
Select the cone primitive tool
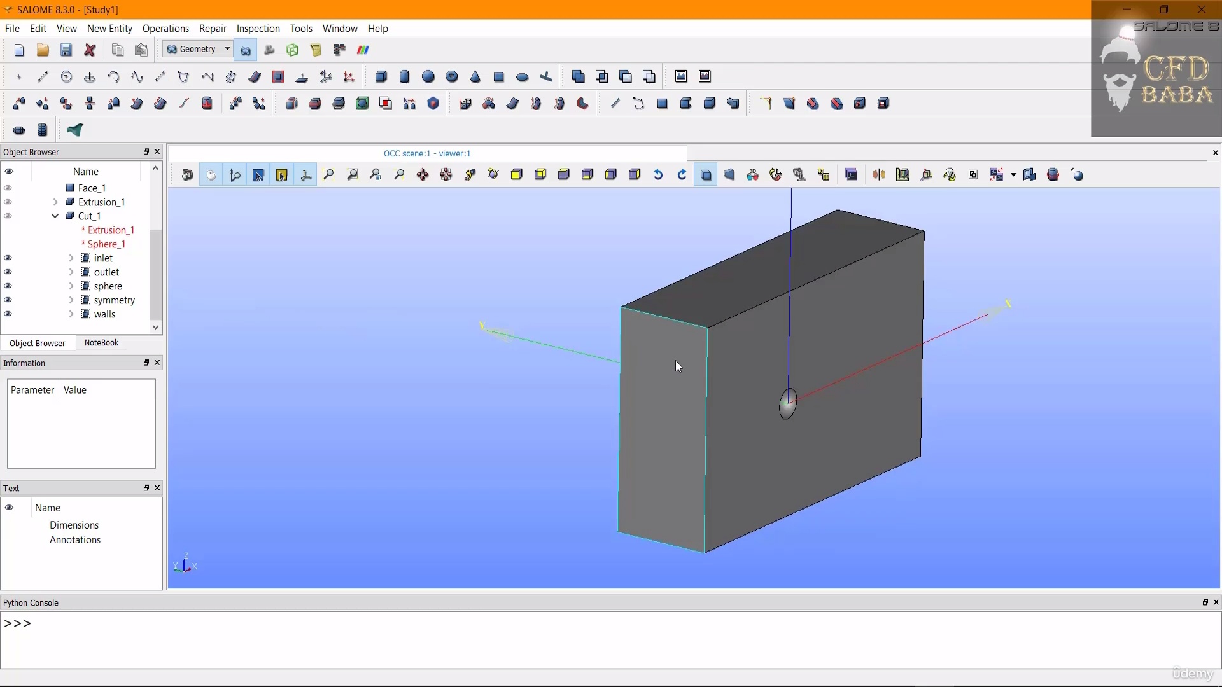[475, 77]
